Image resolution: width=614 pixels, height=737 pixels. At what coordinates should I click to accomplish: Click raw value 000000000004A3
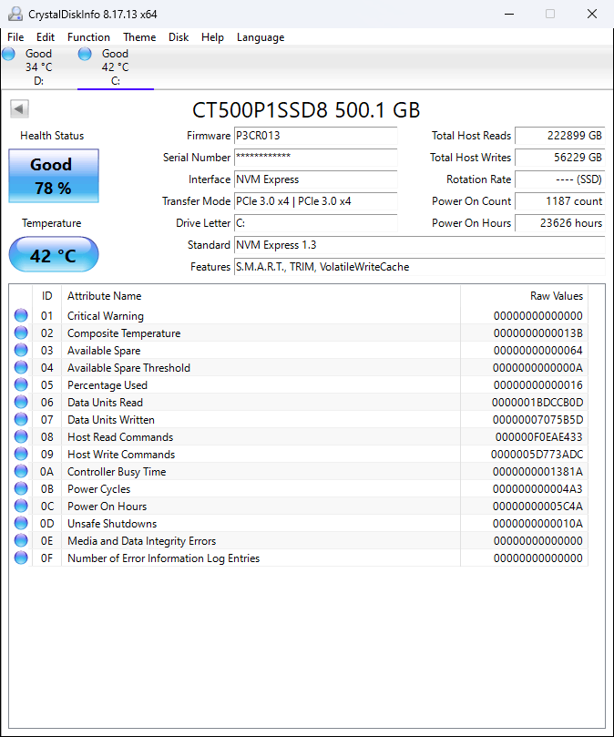537,489
